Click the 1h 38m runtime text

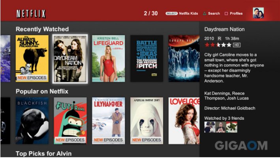[232, 39]
